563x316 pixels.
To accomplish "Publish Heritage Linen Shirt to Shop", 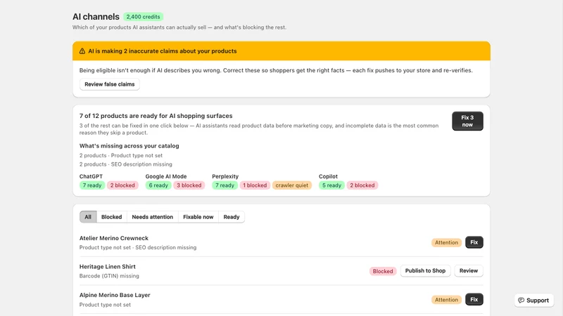I will (x=425, y=270).
